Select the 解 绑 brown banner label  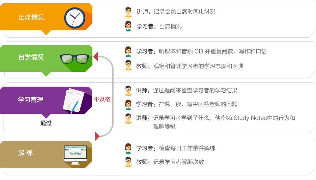point(25,153)
